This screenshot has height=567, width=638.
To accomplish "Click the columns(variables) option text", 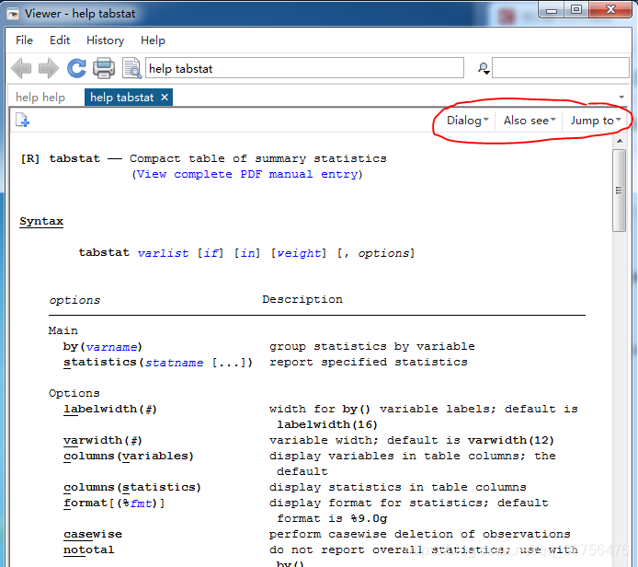I will [x=128, y=457].
